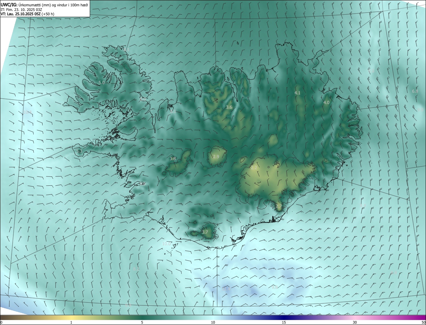Click the '10.0' value off the south coast
Screen dimensions: 426x325
pos(166,244)
